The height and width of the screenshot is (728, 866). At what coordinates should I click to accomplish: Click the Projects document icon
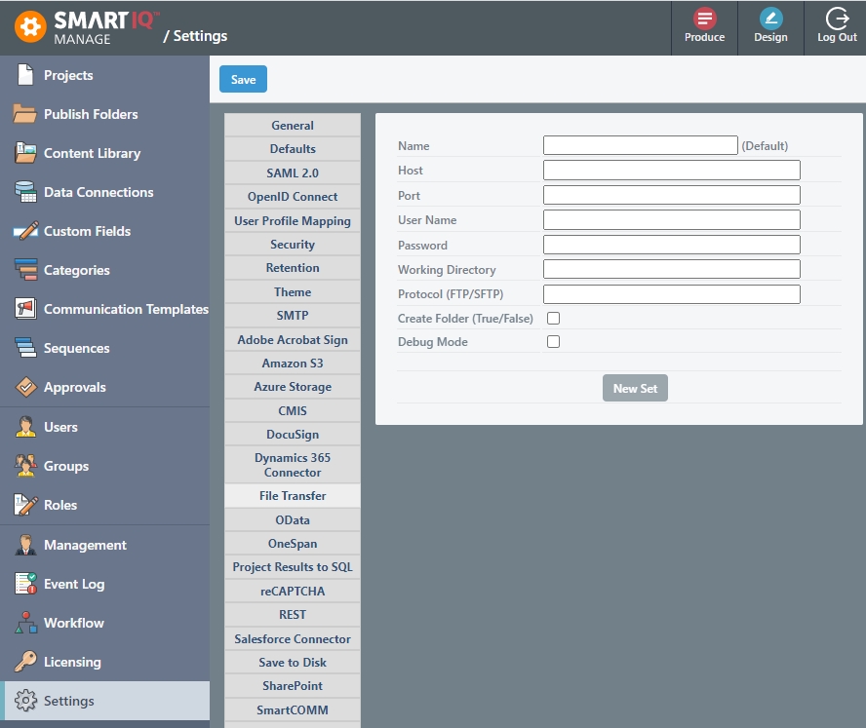25,75
